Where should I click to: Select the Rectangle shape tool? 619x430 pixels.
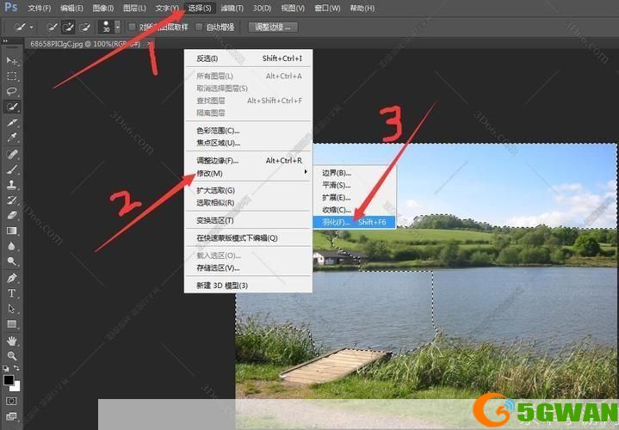pos(12,324)
